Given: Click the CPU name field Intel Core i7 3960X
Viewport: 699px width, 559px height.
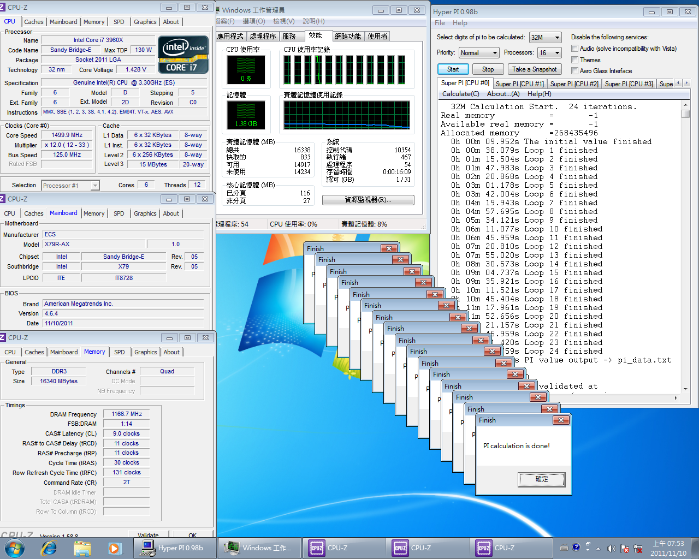Looking at the screenshot, I should 98,40.
